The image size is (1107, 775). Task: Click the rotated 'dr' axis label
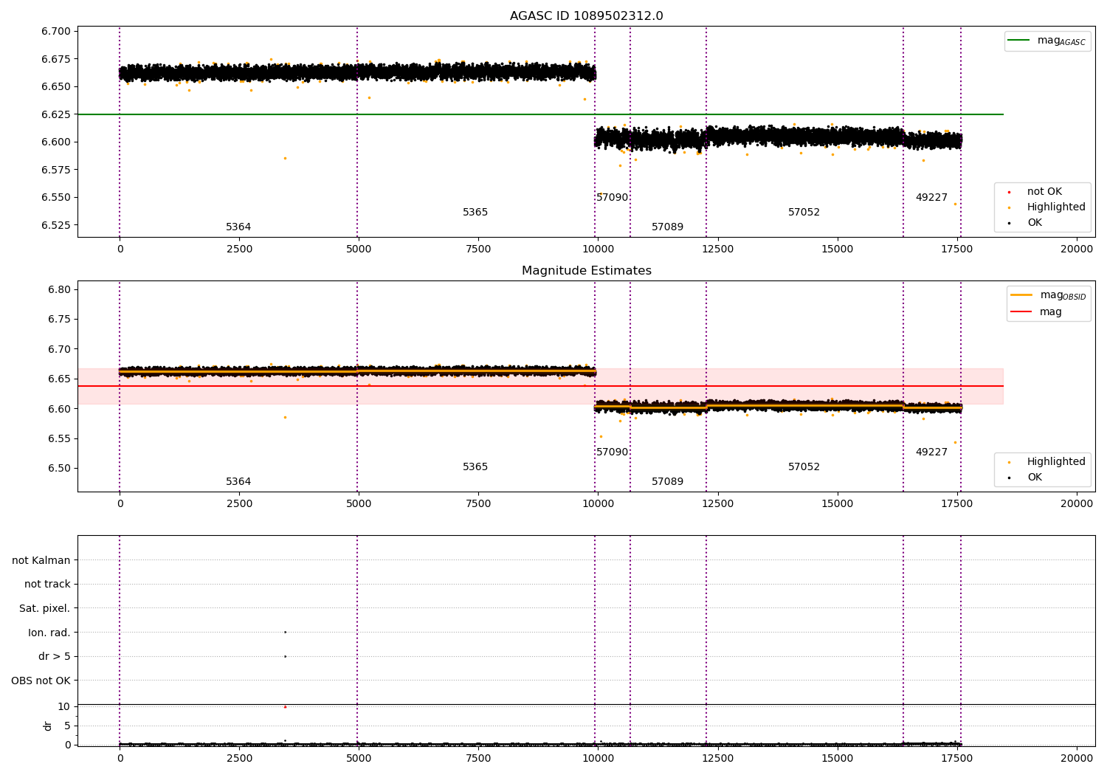(48, 726)
